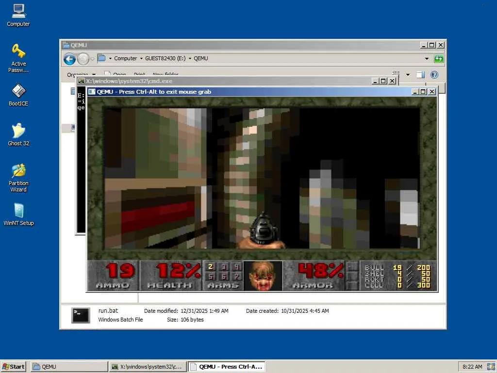The width and height of the screenshot is (497, 373).
Task: Click the Back arrow in QEMU explorer
Action: pos(69,59)
